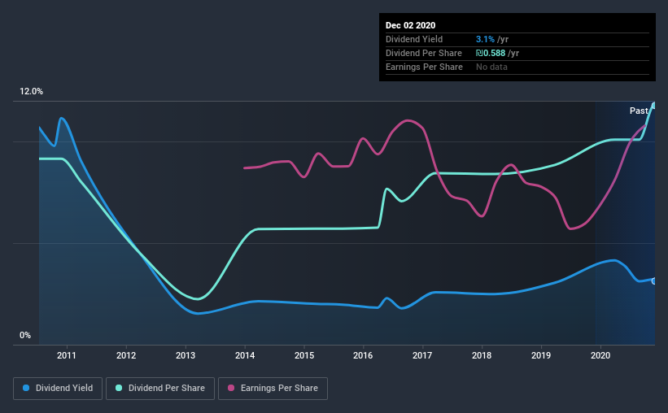Click the No data Earnings Per Share entry
668x413 pixels.
tap(491, 67)
